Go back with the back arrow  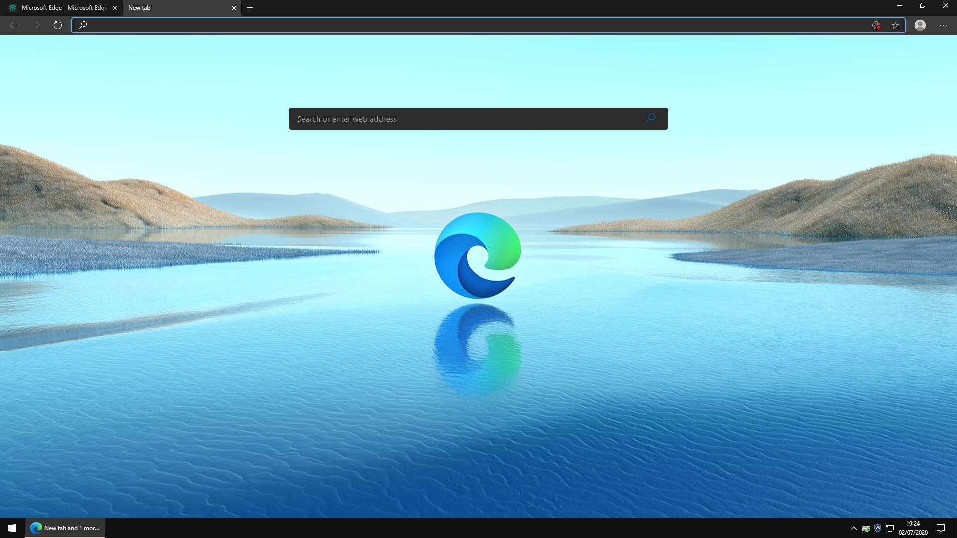(x=14, y=25)
